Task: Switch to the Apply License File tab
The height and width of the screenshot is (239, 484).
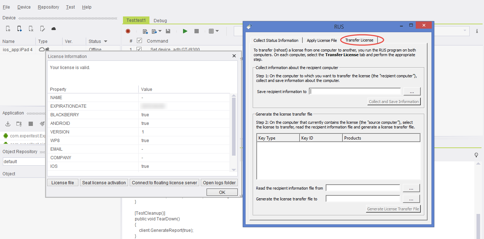Action: (322, 40)
